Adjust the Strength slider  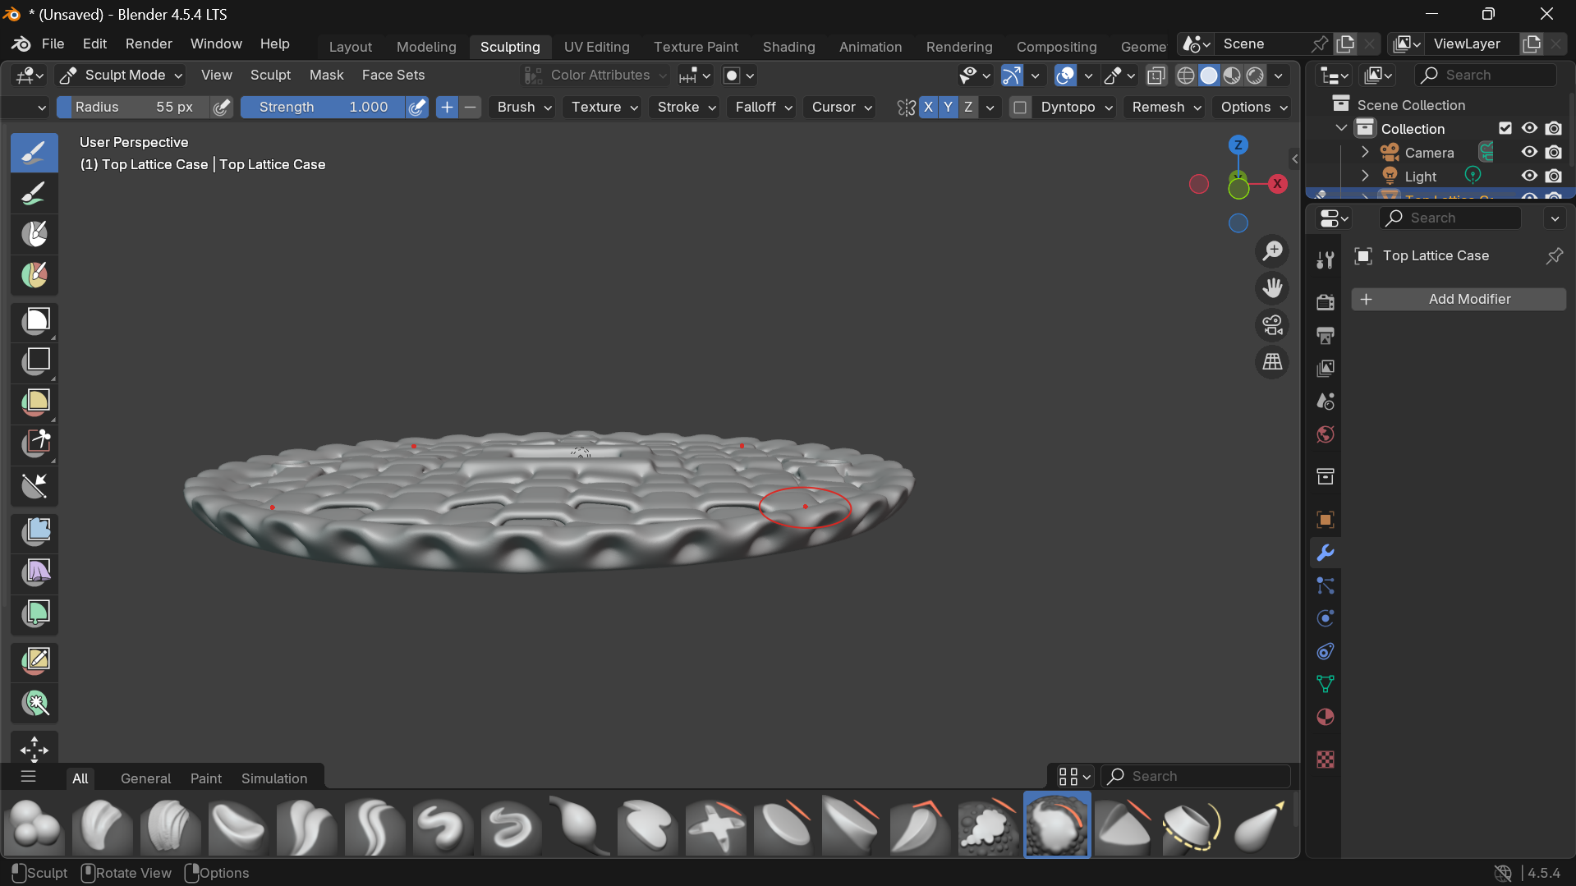pyautogui.click(x=323, y=108)
